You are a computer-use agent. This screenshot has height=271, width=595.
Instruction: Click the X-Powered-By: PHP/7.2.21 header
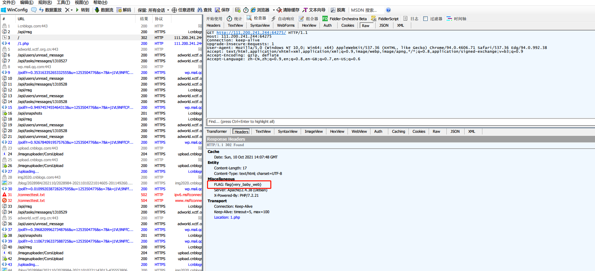tap(236, 195)
